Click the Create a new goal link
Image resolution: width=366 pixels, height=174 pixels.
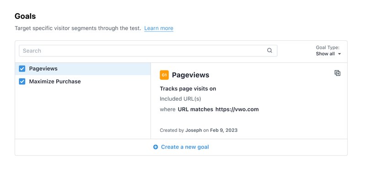point(185,147)
